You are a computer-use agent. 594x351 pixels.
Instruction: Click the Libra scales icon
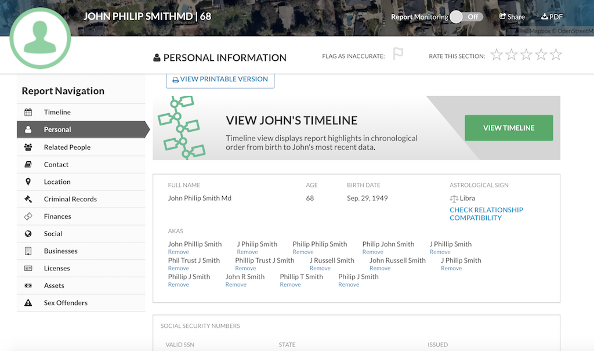click(x=454, y=198)
